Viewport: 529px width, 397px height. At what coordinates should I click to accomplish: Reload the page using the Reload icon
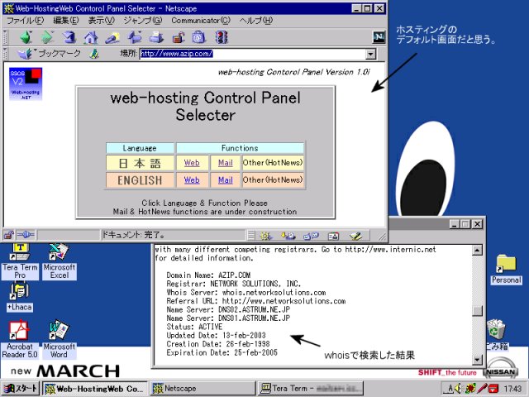(69, 37)
